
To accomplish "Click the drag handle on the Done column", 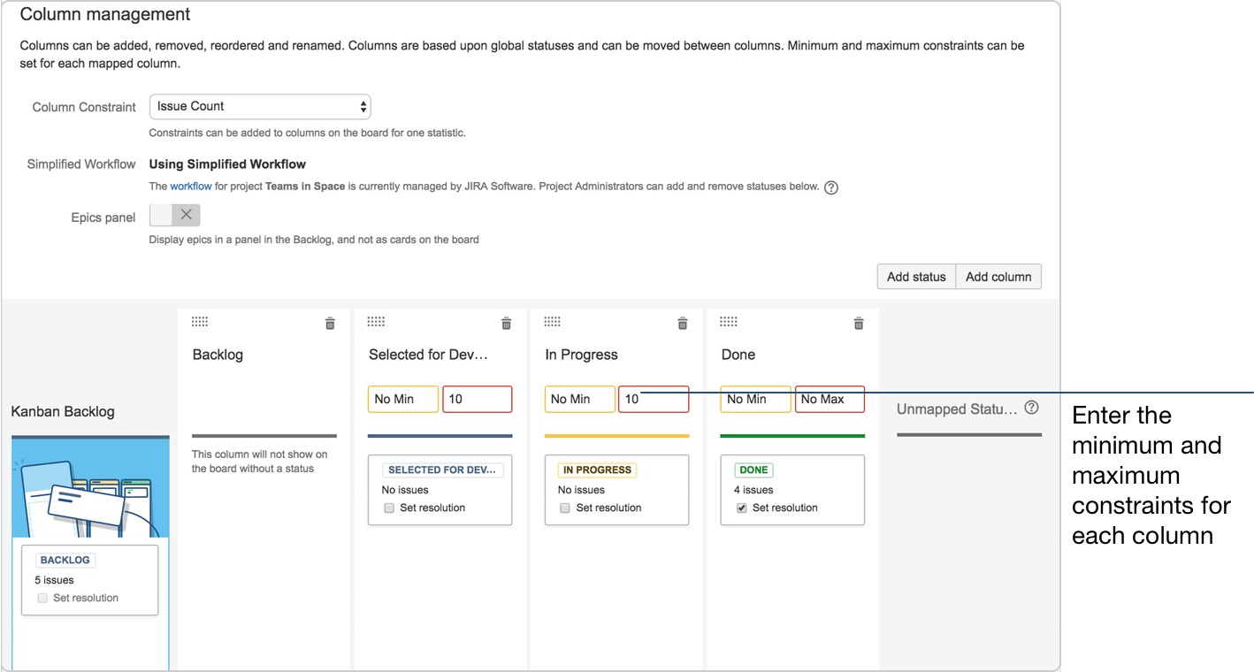I will [x=728, y=322].
